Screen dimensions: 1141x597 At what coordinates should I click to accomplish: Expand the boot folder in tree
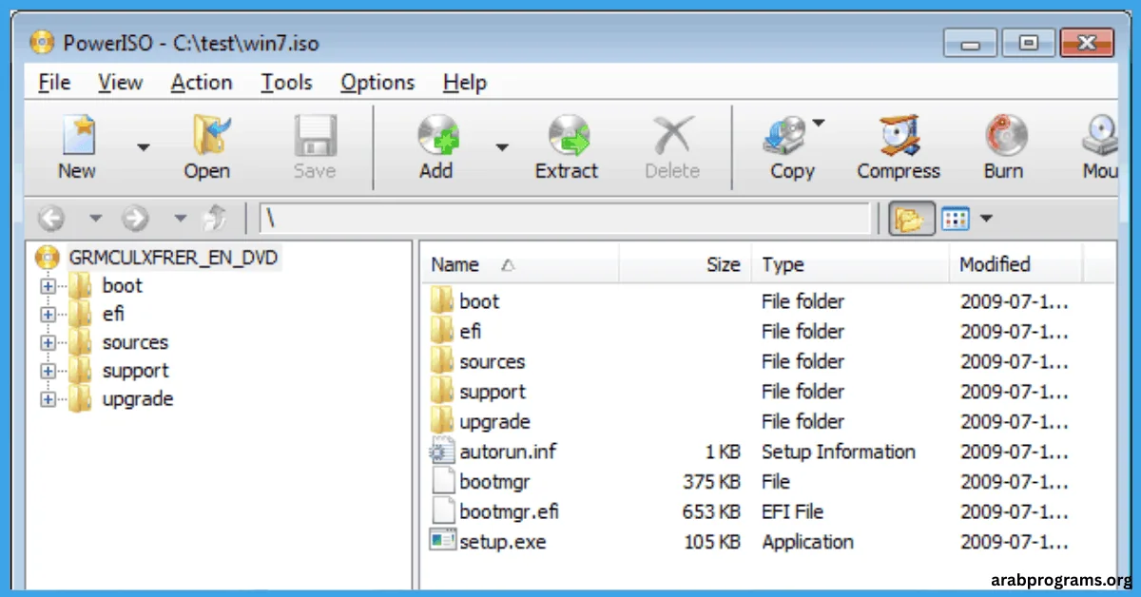(48, 285)
